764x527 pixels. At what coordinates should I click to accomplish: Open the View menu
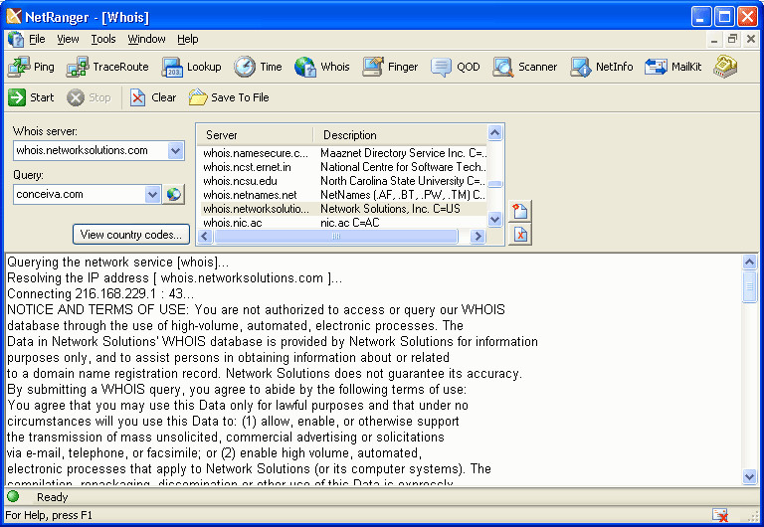(68, 39)
